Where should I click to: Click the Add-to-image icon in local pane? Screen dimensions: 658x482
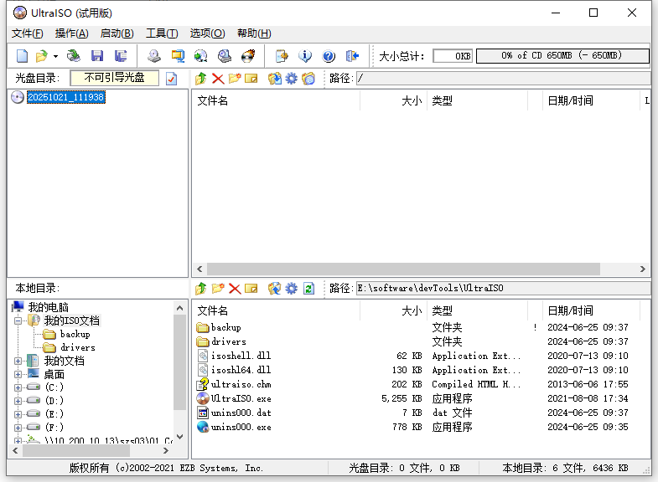click(275, 288)
